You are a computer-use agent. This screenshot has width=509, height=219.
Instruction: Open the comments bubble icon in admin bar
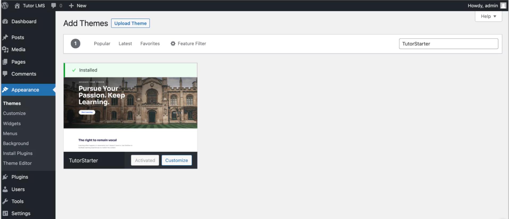(x=53, y=6)
